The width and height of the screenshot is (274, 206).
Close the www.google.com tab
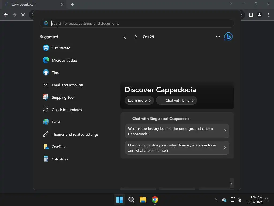point(62,5)
